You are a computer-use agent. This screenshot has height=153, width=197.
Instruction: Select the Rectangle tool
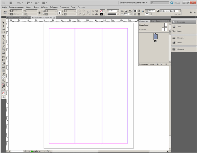coord(3,53)
